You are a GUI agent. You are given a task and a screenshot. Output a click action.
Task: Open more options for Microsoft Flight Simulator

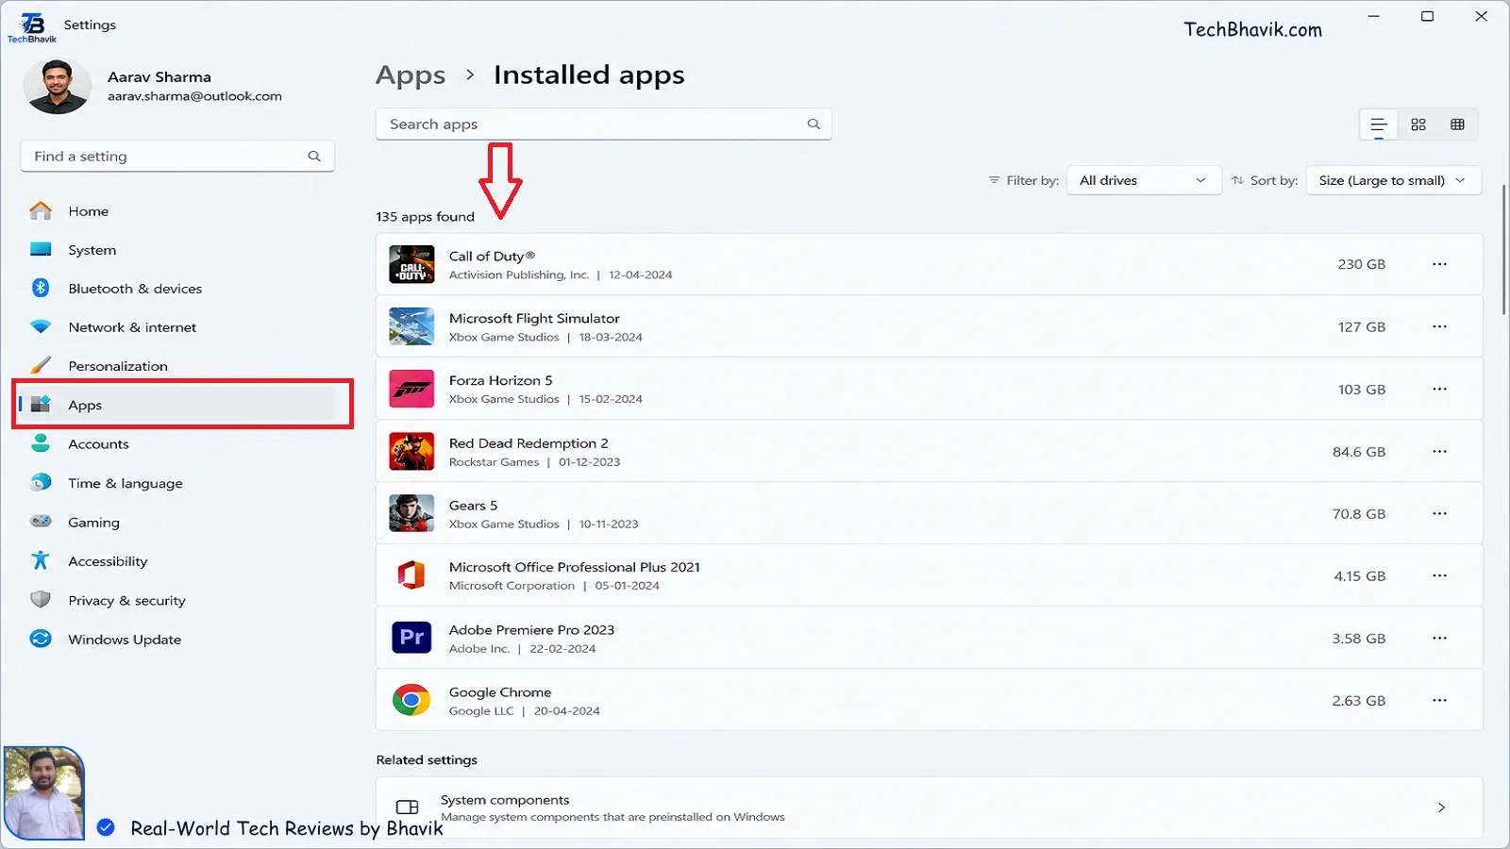[1439, 326]
